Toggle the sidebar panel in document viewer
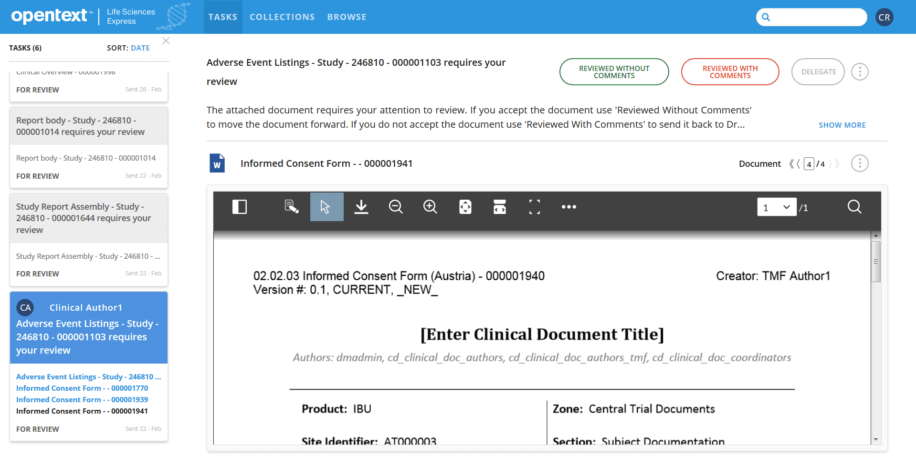The height and width of the screenshot is (457, 916). [240, 207]
